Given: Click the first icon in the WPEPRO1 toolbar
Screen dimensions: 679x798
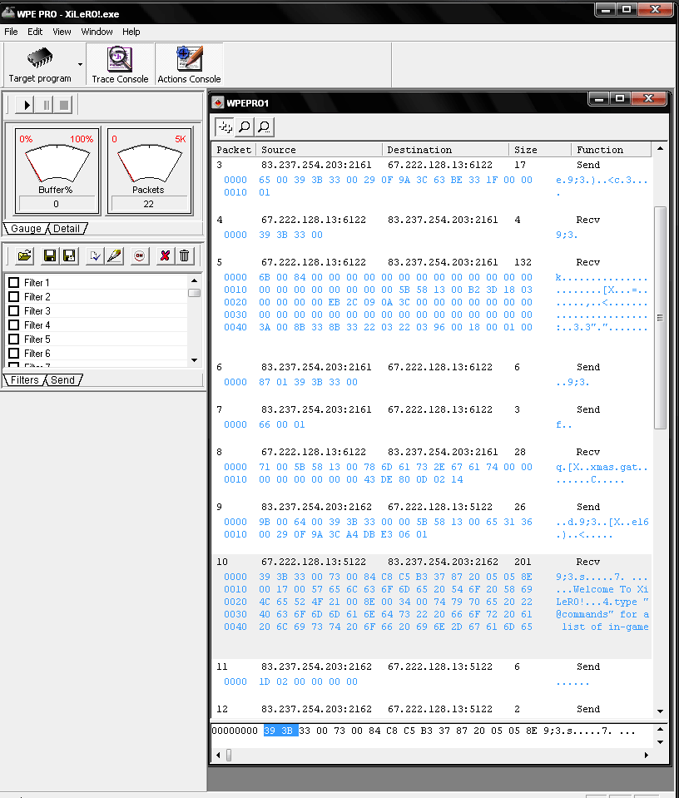Looking at the screenshot, I should (x=225, y=126).
